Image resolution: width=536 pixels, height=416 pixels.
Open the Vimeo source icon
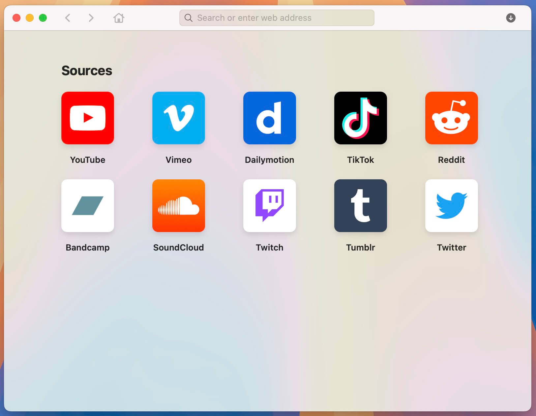tap(179, 118)
